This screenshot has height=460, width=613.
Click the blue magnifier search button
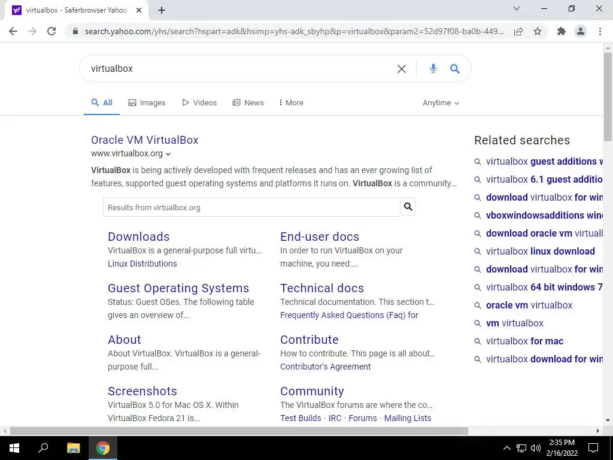click(455, 69)
